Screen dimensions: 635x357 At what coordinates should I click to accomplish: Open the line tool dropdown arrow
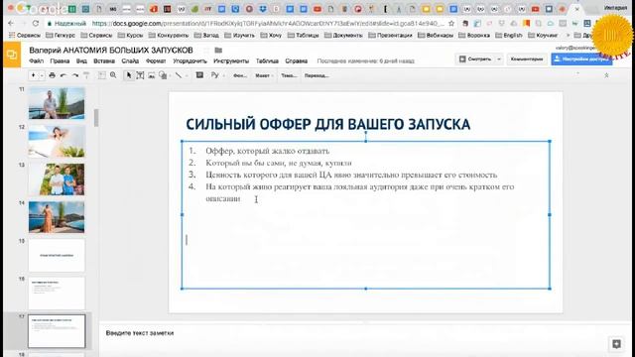pos(187,75)
